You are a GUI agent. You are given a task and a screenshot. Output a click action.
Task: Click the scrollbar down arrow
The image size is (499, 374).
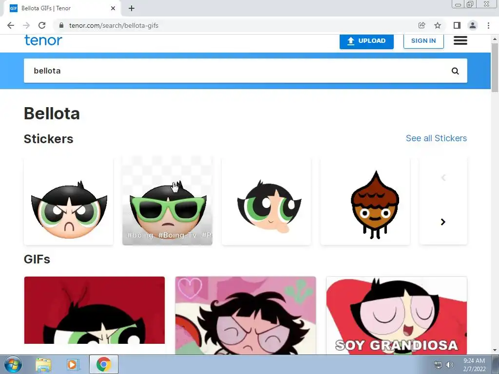[495, 351]
